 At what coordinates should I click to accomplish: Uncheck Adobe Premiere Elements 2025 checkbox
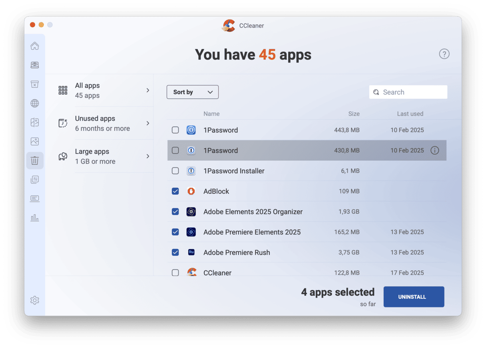click(x=175, y=232)
